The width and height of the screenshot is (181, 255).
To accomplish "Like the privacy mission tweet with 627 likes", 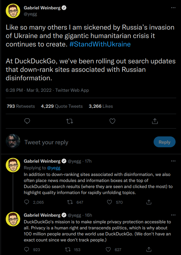I will 109,250.
